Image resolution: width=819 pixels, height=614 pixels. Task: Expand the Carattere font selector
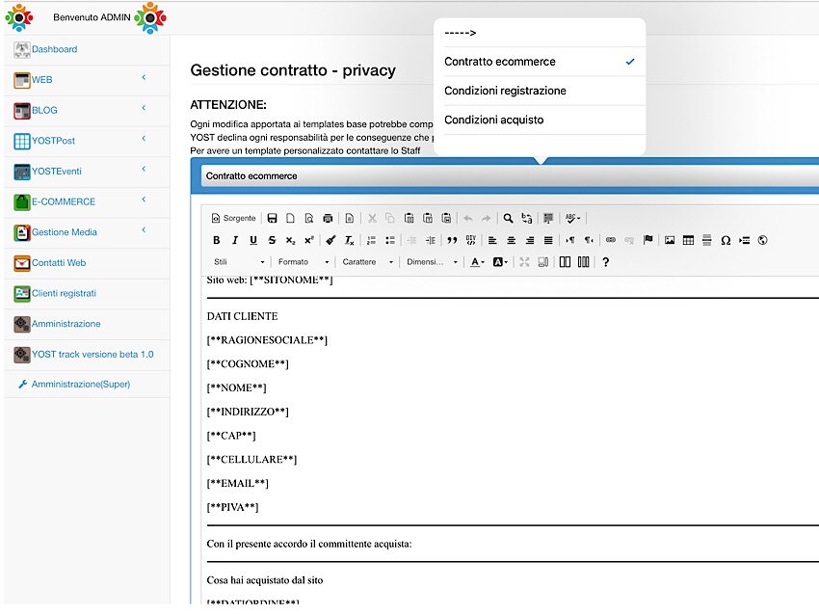[x=366, y=261]
